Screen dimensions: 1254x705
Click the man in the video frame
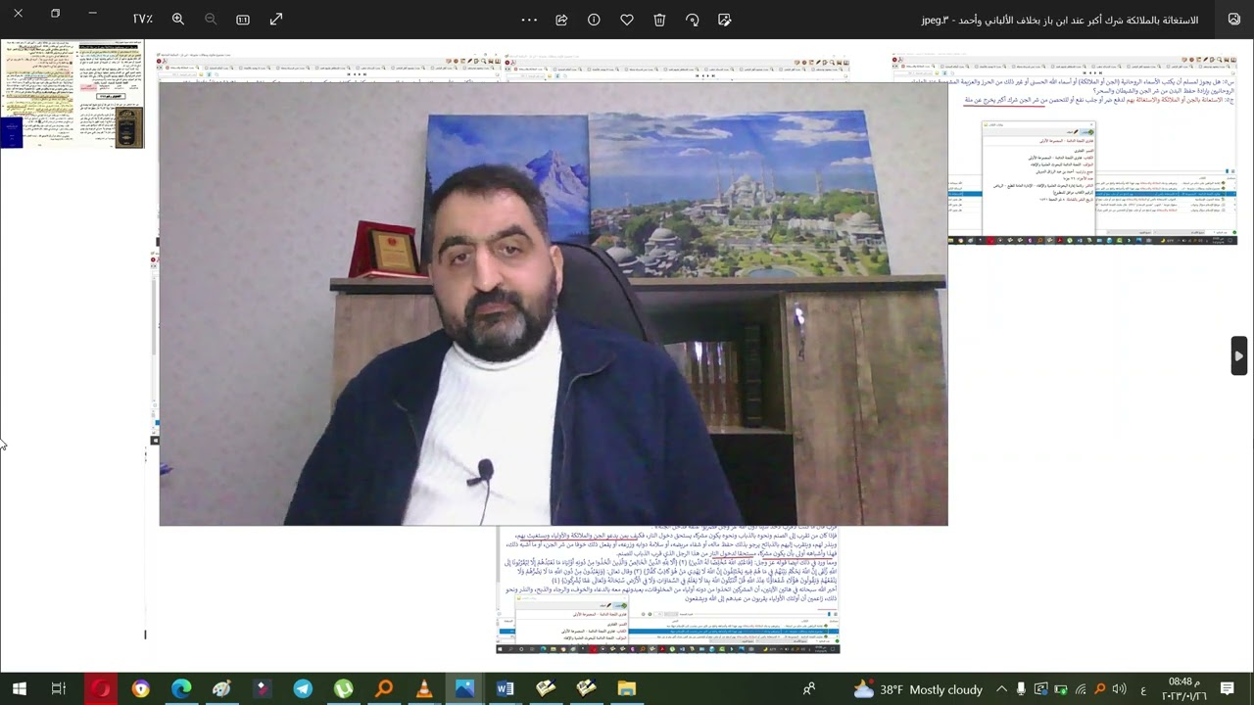pyautogui.click(x=509, y=352)
